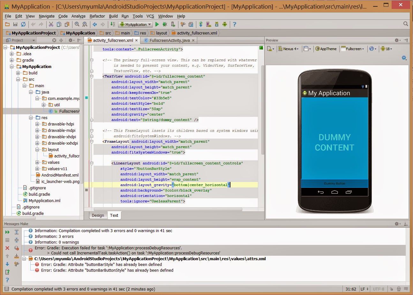
Task: Toggle Hide Warnings filter in Messages
Action: point(17,248)
